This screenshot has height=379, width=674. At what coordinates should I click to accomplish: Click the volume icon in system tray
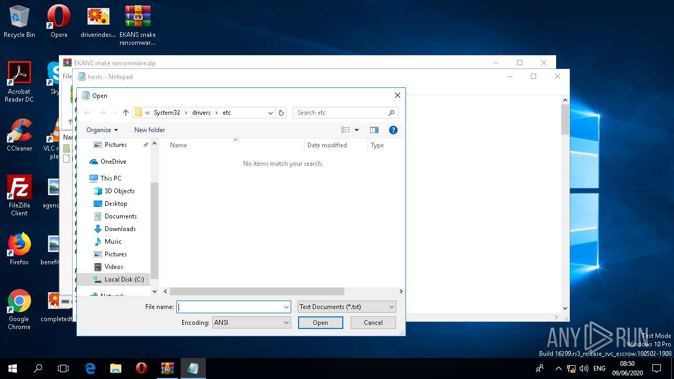pyautogui.click(x=583, y=368)
